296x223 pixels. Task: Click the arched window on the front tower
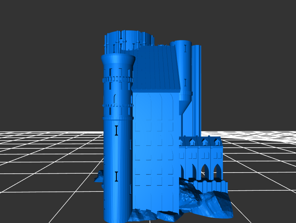[x=115, y=99]
